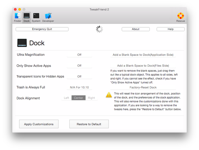Toggle Transparent Icons for Hidden Apps
The width and height of the screenshot is (199, 150).
(x=79, y=77)
